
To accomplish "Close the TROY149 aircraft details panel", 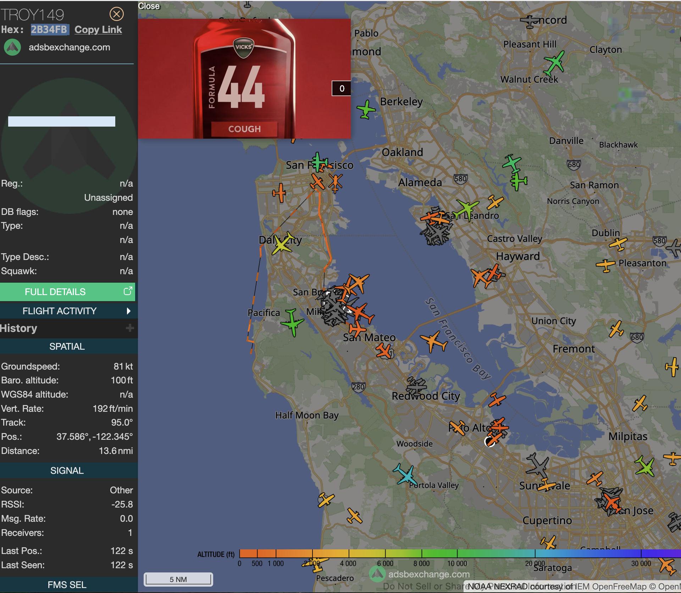I will click(x=116, y=14).
